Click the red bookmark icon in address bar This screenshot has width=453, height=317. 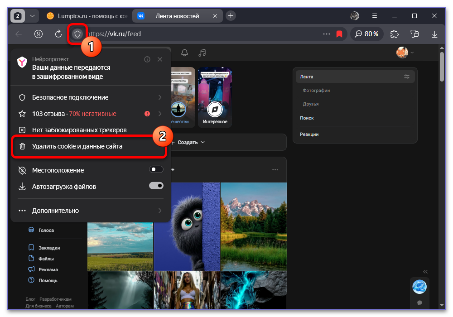pyautogui.click(x=339, y=34)
